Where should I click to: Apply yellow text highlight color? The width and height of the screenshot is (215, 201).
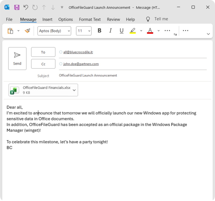click(133, 31)
